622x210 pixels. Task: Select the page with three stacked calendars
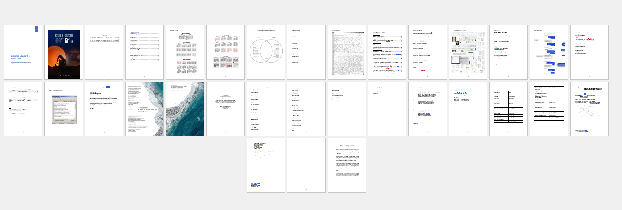[x=185, y=52]
